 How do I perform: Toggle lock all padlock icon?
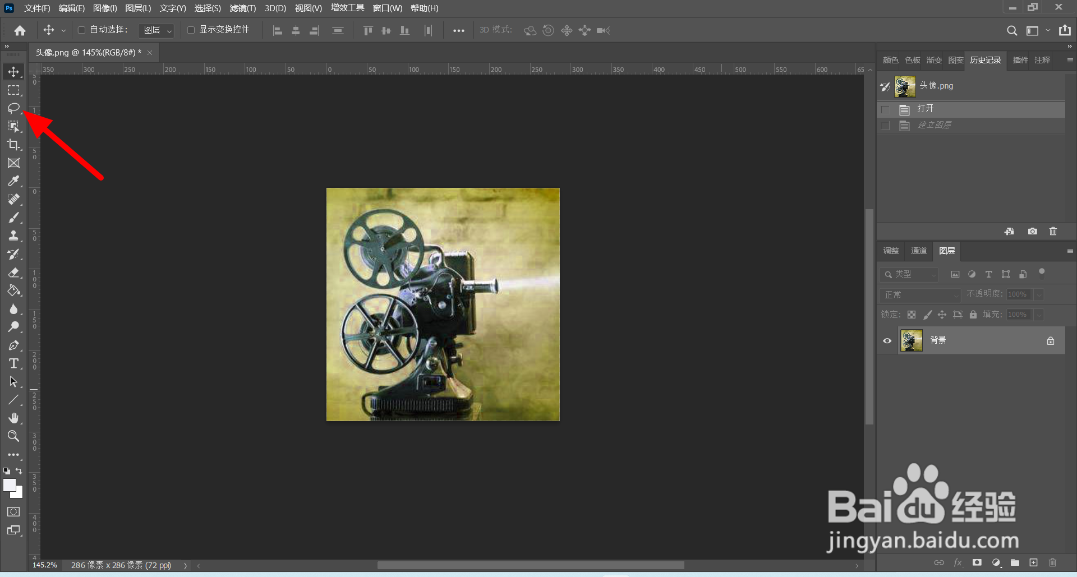point(973,315)
